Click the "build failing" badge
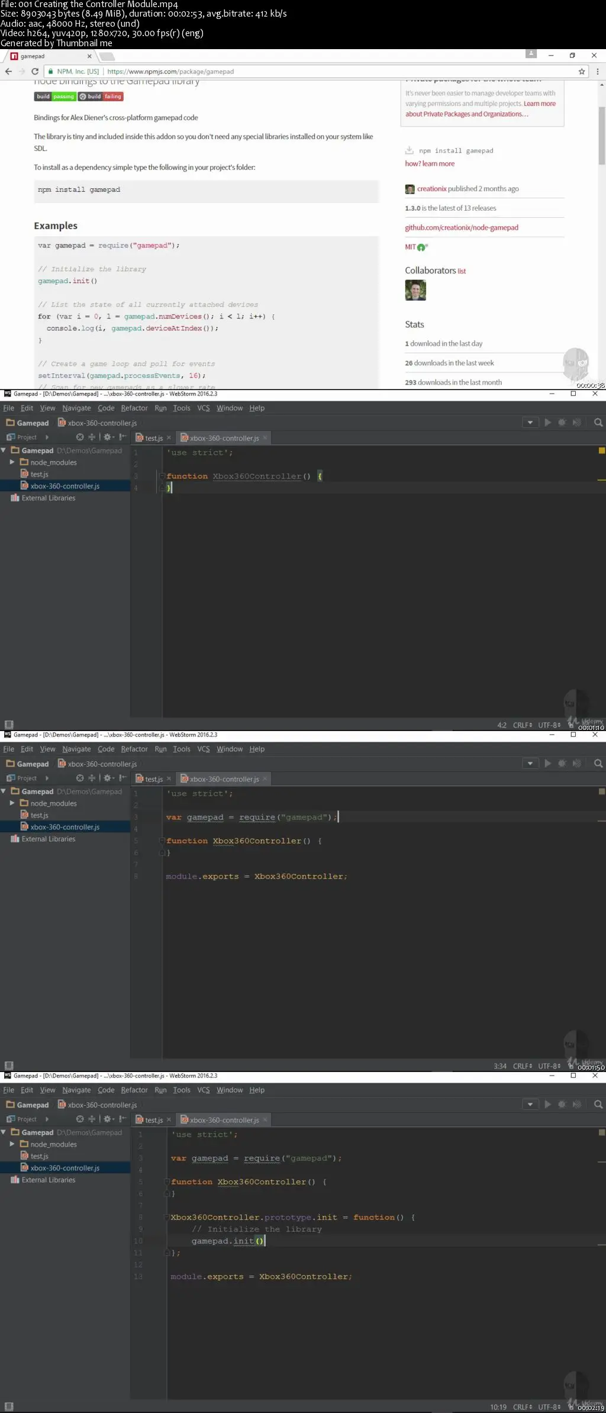Viewport: 606px width, 1413px height. [x=100, y=96]
